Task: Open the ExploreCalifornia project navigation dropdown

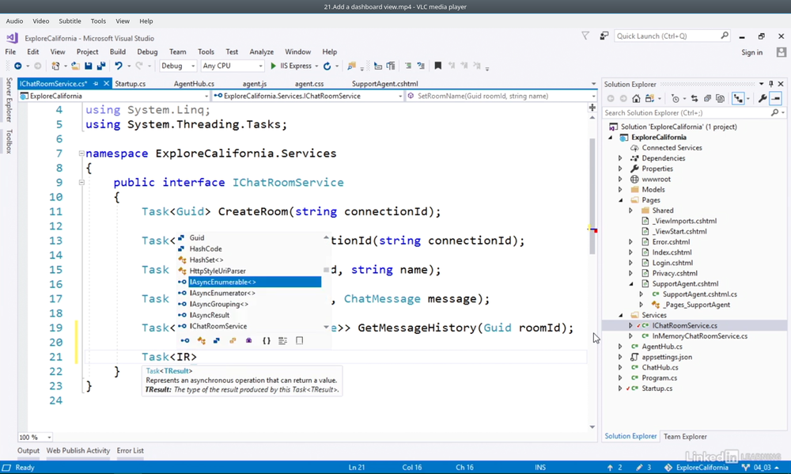Action: [114, 96]
